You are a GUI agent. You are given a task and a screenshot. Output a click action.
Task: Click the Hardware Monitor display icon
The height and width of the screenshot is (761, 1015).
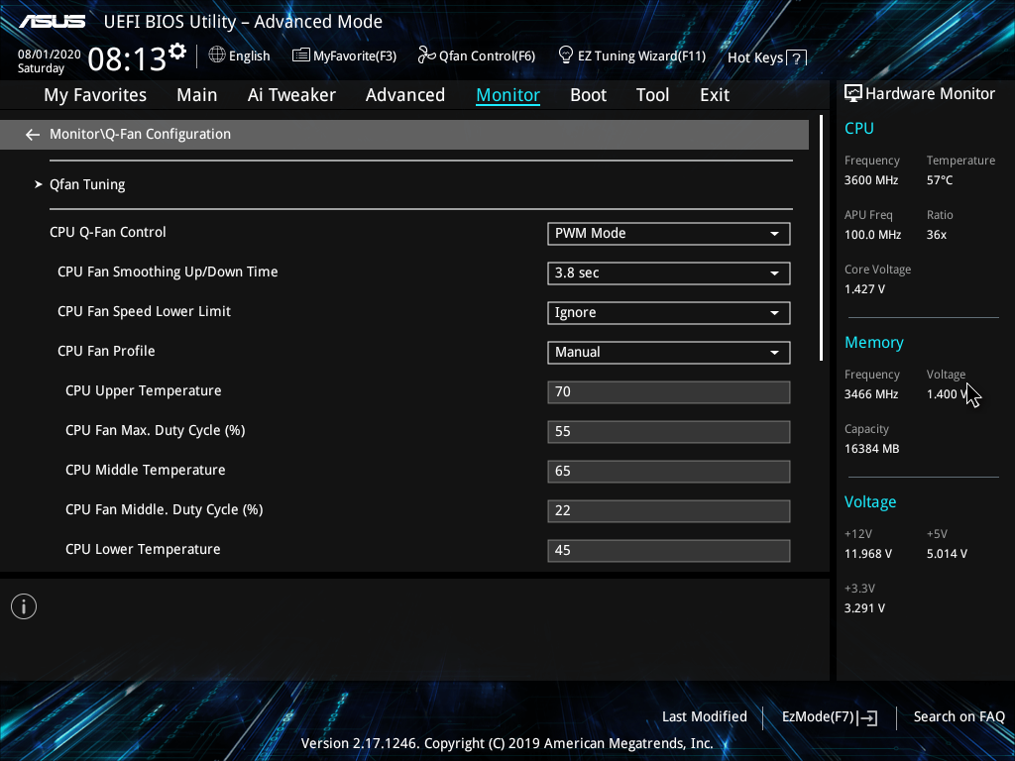pyautogui.click(x=853, y=94)
